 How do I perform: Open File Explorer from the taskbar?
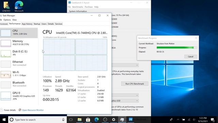(x=79, y=120)
